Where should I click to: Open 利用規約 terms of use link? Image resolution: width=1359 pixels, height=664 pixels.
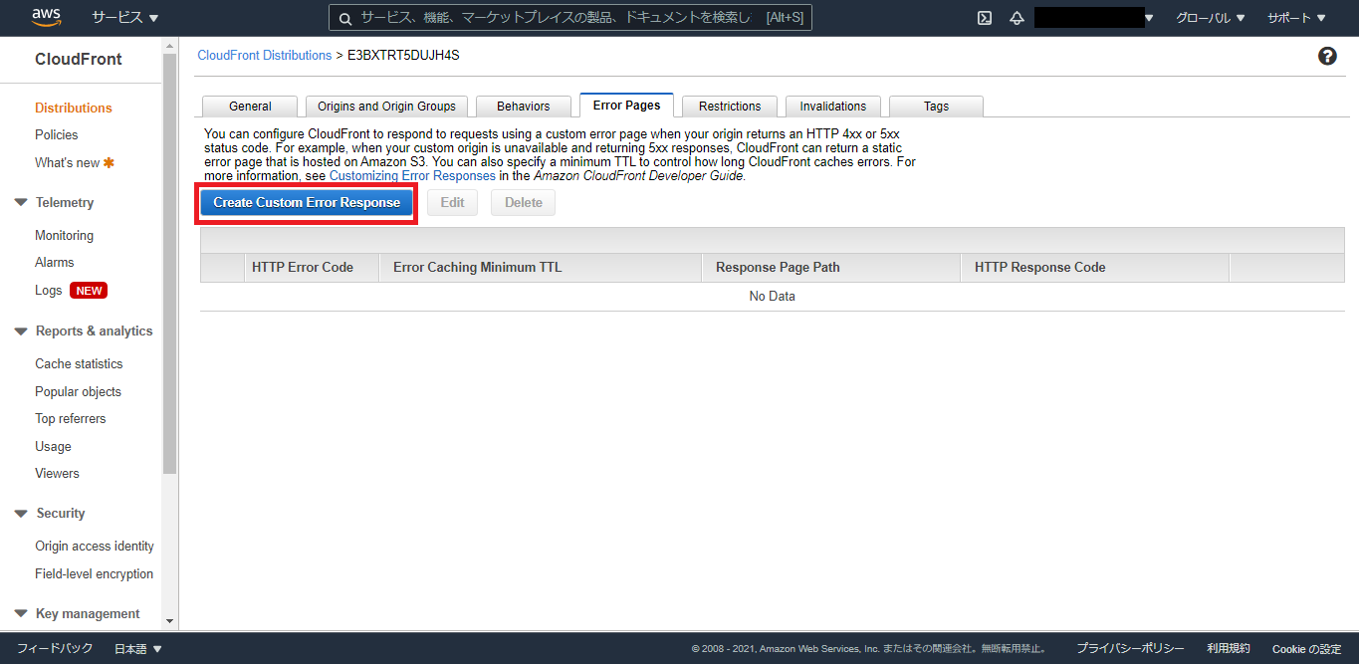[x=1228, y=648]
